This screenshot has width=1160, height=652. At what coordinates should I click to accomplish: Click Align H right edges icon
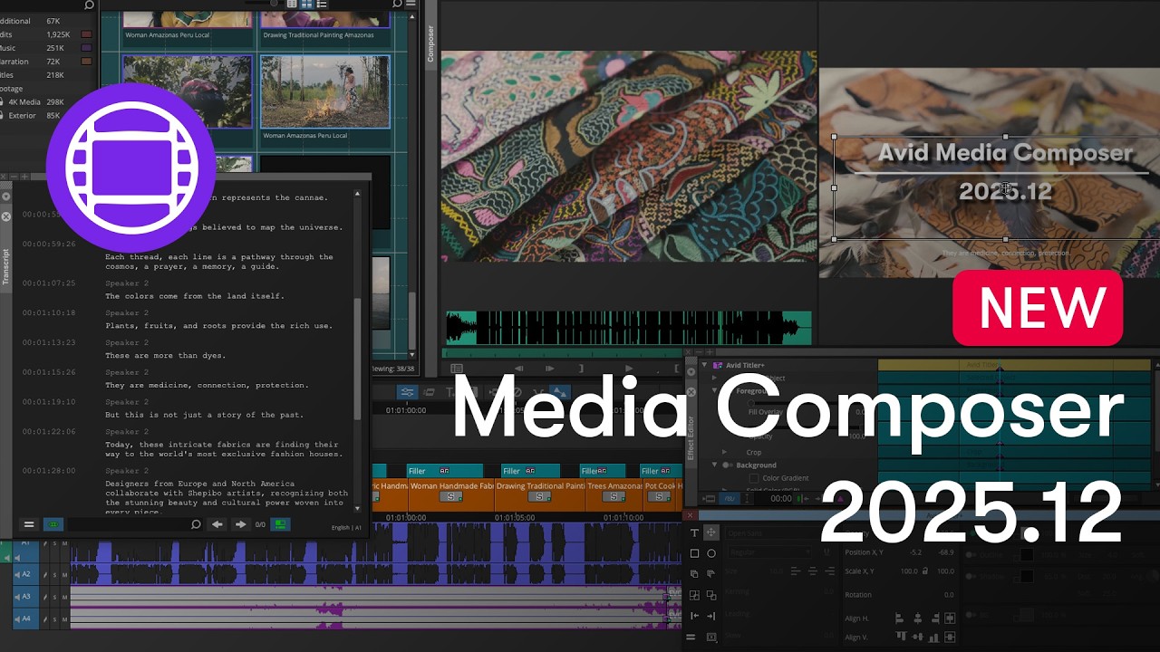933,618
